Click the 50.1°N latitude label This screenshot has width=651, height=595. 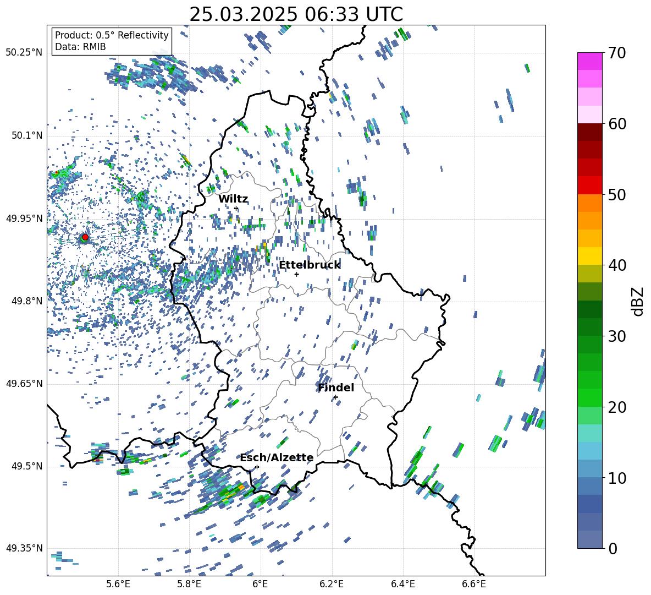(x=26, y=135)
